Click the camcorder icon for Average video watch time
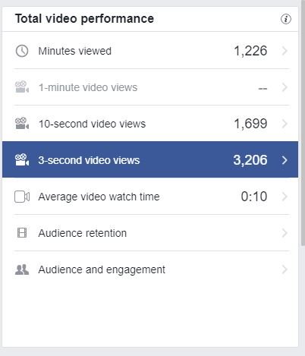The image size is (305, 356). tap(22, 197)
